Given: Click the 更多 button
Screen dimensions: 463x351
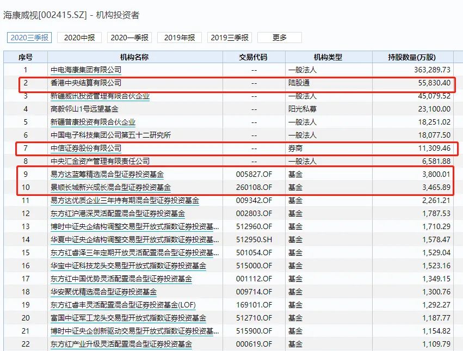Looking at the screenshot, I should (280, 38).
